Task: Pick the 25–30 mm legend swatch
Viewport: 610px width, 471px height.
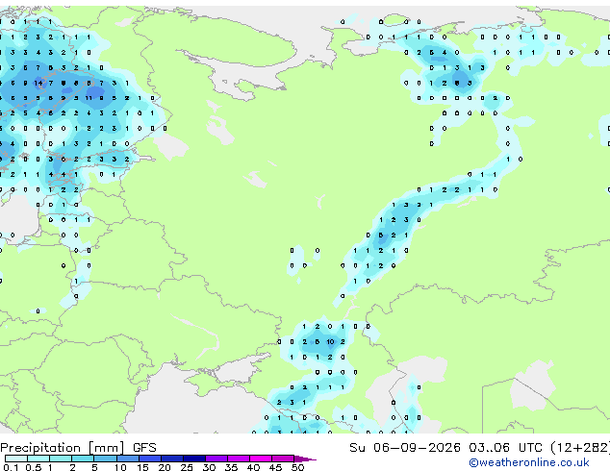Action: 194,459
